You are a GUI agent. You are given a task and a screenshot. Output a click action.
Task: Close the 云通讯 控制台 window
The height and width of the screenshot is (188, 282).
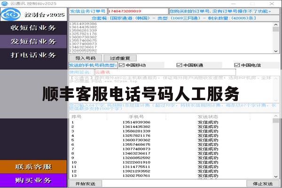point(272,4)
